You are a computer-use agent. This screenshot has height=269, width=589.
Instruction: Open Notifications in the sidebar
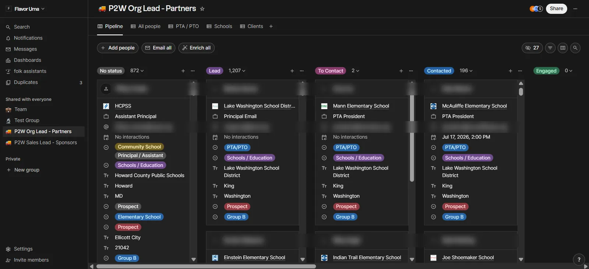(x=28, y=38)
